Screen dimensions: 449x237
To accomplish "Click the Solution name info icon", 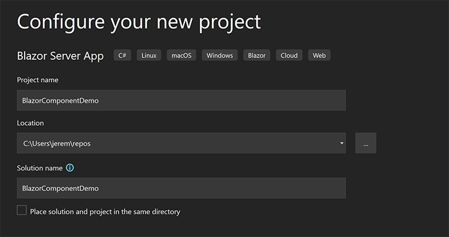I will click(x=70, y=168).
